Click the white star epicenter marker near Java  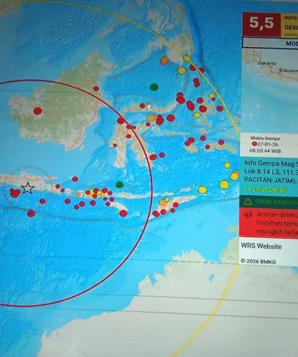(x=27, y=188)
